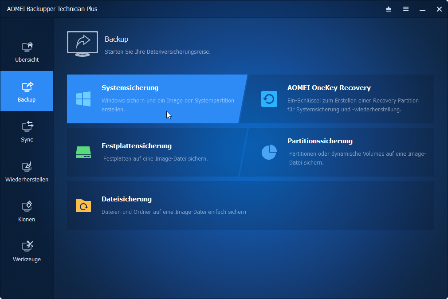Click the Backup header monitor icon
This screenshot has width=448, height=299.
pyautogui.click(x=83, y=44)
